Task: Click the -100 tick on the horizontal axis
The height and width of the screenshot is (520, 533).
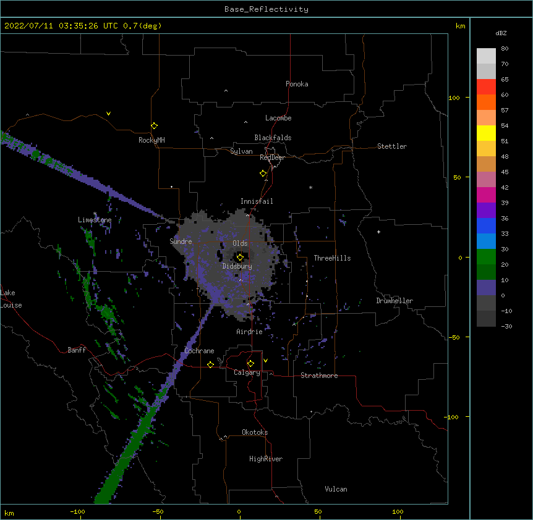Action: pyautogui.click(x=77, y=511)
